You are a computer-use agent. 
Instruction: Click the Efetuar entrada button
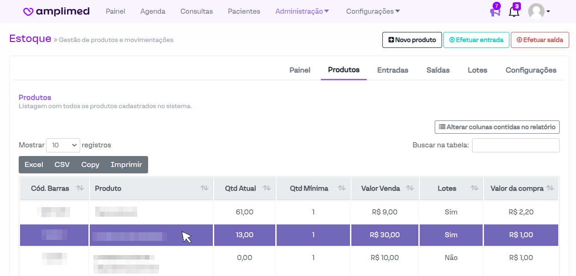pos(476,40)
